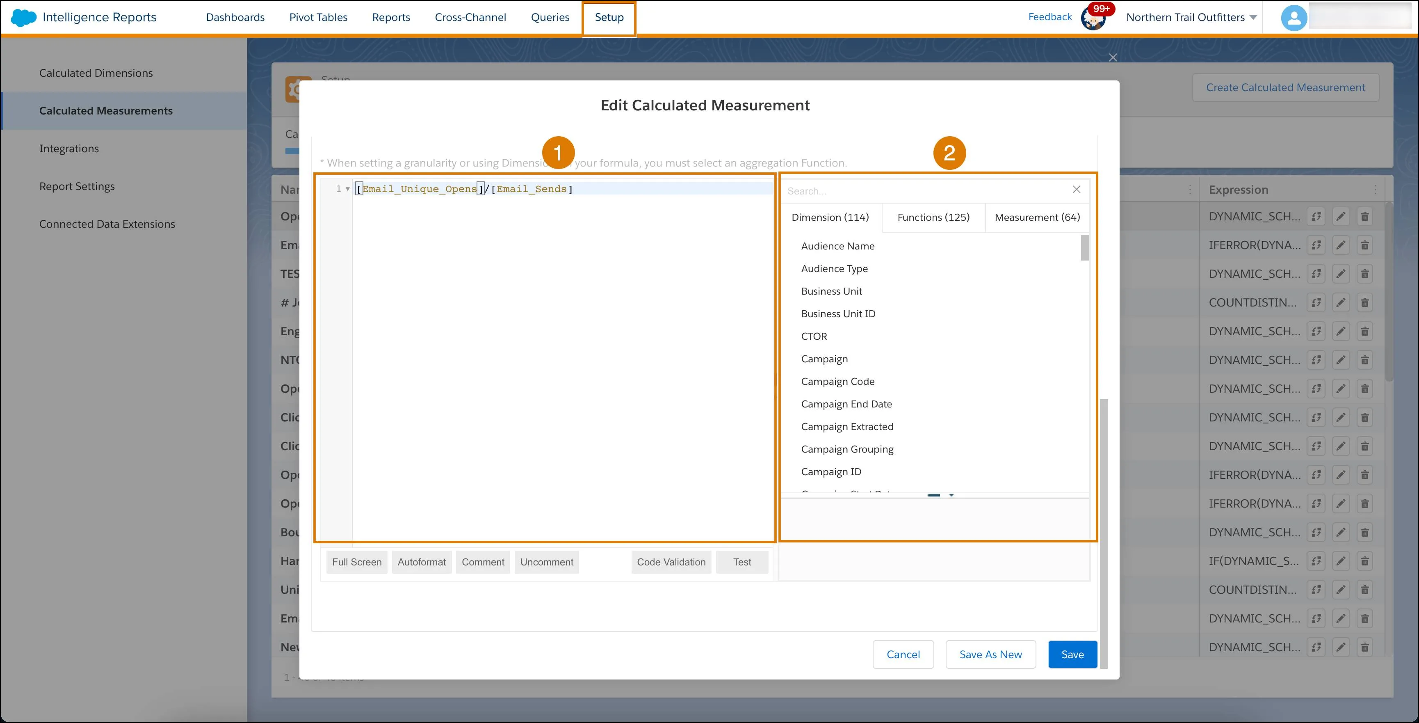Click the Code Validation button
Screen dimensions: 1419x723
[671, 562]
